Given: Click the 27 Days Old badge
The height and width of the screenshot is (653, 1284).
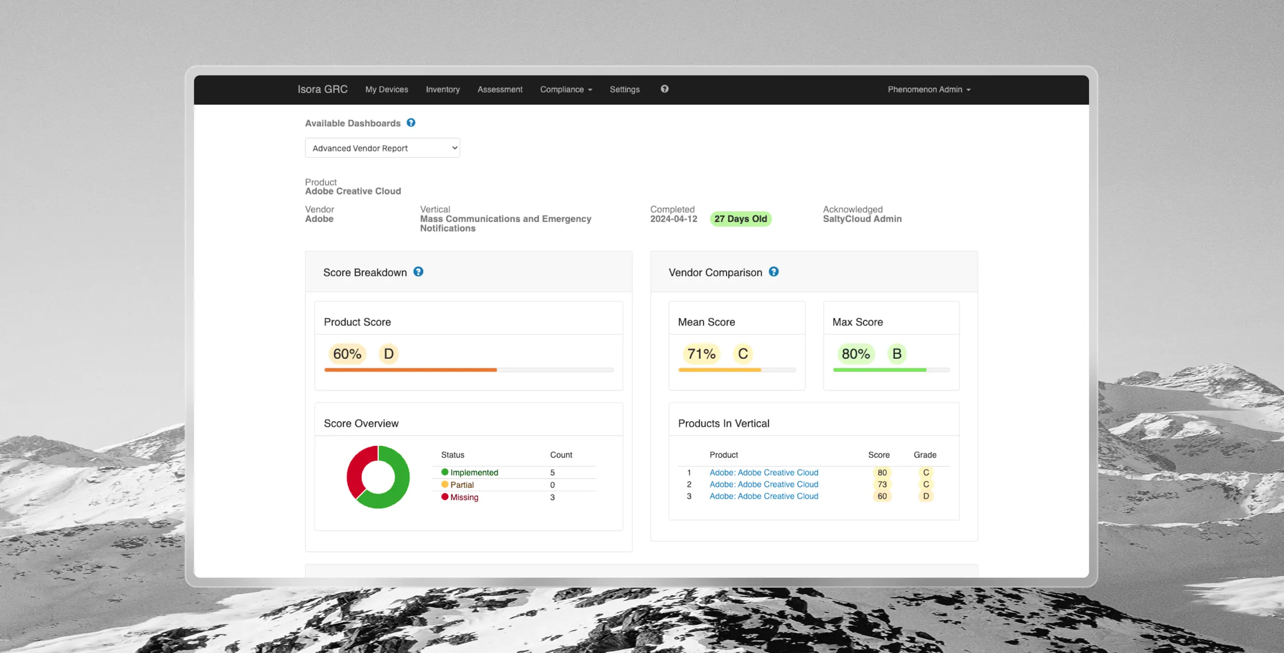Looking at the screenshot, I should point(740,219).
